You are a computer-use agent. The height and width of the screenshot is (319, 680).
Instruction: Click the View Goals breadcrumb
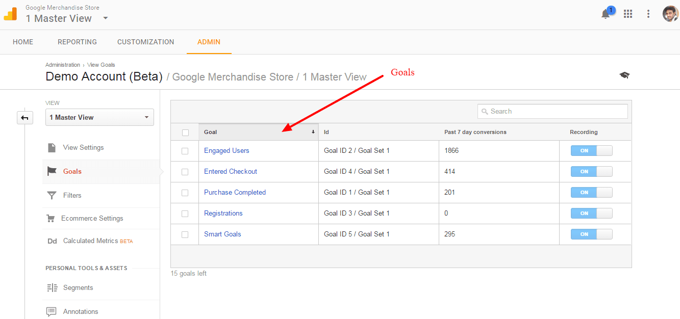click(x=101, y=65)
